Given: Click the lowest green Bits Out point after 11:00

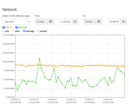Looking at the screenshot, I should point(17,90).
